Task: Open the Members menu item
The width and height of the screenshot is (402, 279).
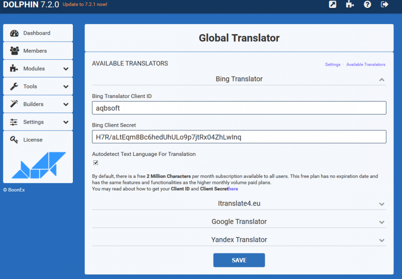Action: click(x=38, y=51)
